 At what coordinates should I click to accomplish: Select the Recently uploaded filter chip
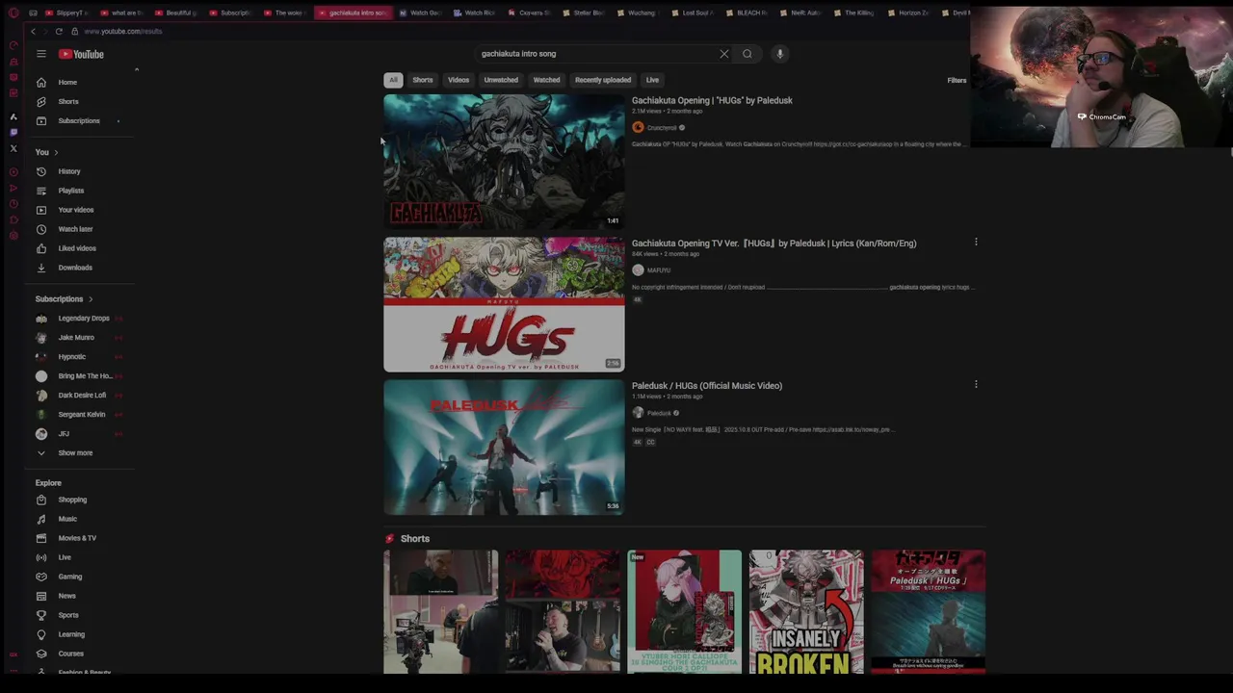tap(603, 80)
